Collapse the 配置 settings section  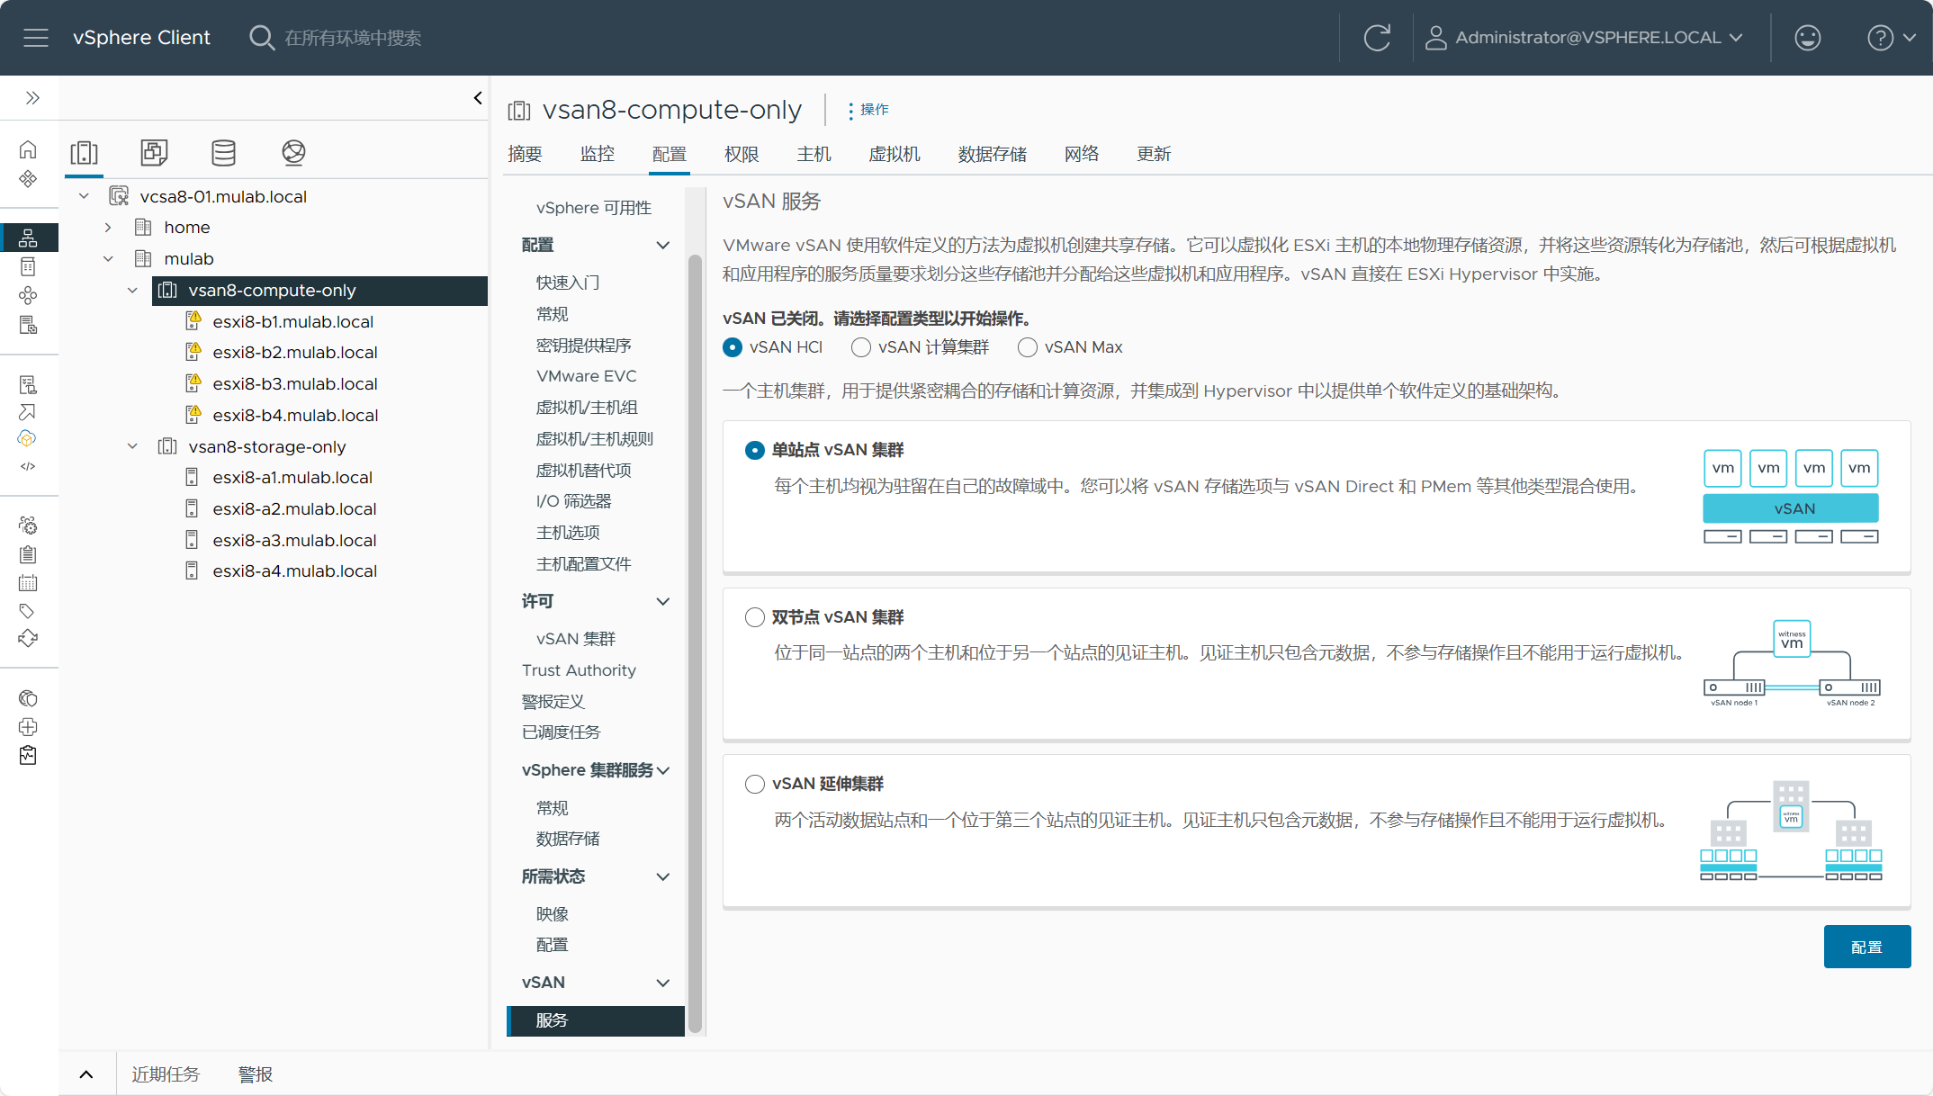[x=662, y=245]
